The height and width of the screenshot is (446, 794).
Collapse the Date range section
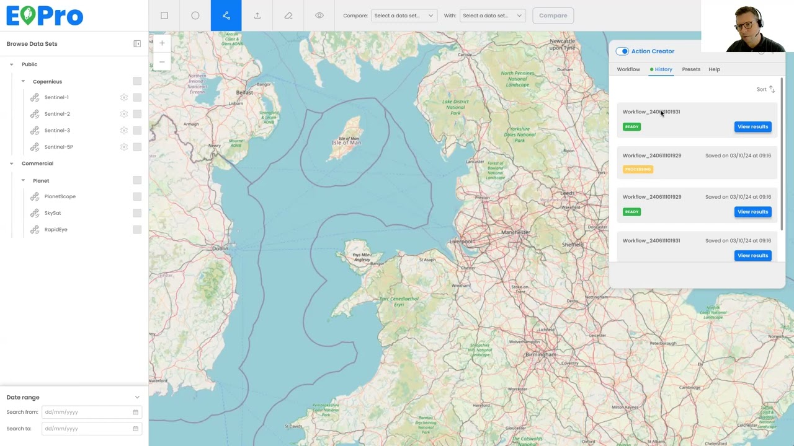(x=137, y=398)
